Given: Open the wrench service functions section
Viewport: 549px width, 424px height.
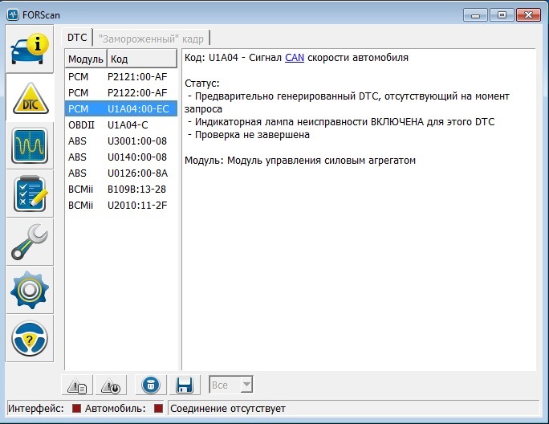Looking at the screenshot, I should (x=30, y=242).
